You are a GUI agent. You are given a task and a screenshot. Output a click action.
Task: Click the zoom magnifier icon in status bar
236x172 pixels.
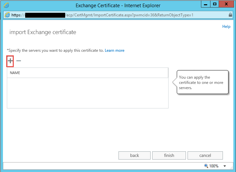pyautogui.click(x=206, y=166)
